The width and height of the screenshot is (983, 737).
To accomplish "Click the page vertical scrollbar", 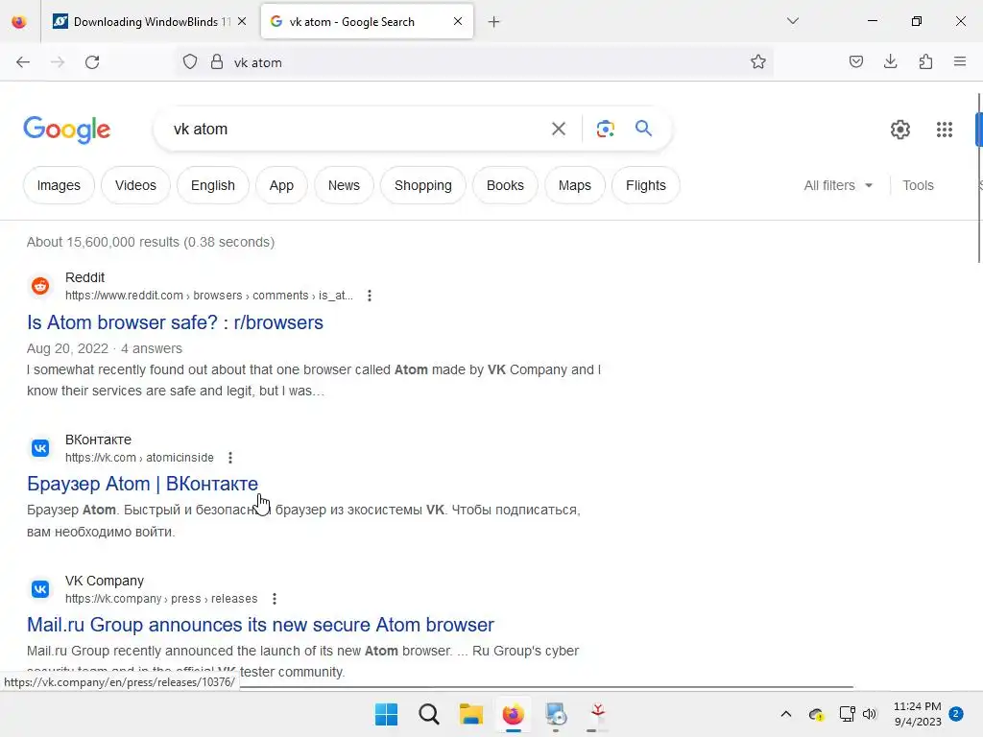I will [x=978, y=178].
